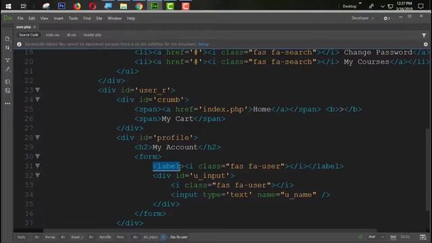The width and height of the screenshot is (432, 243).
Task: Launch Photoshop from the taskbar
Action: tap(61, 6)
